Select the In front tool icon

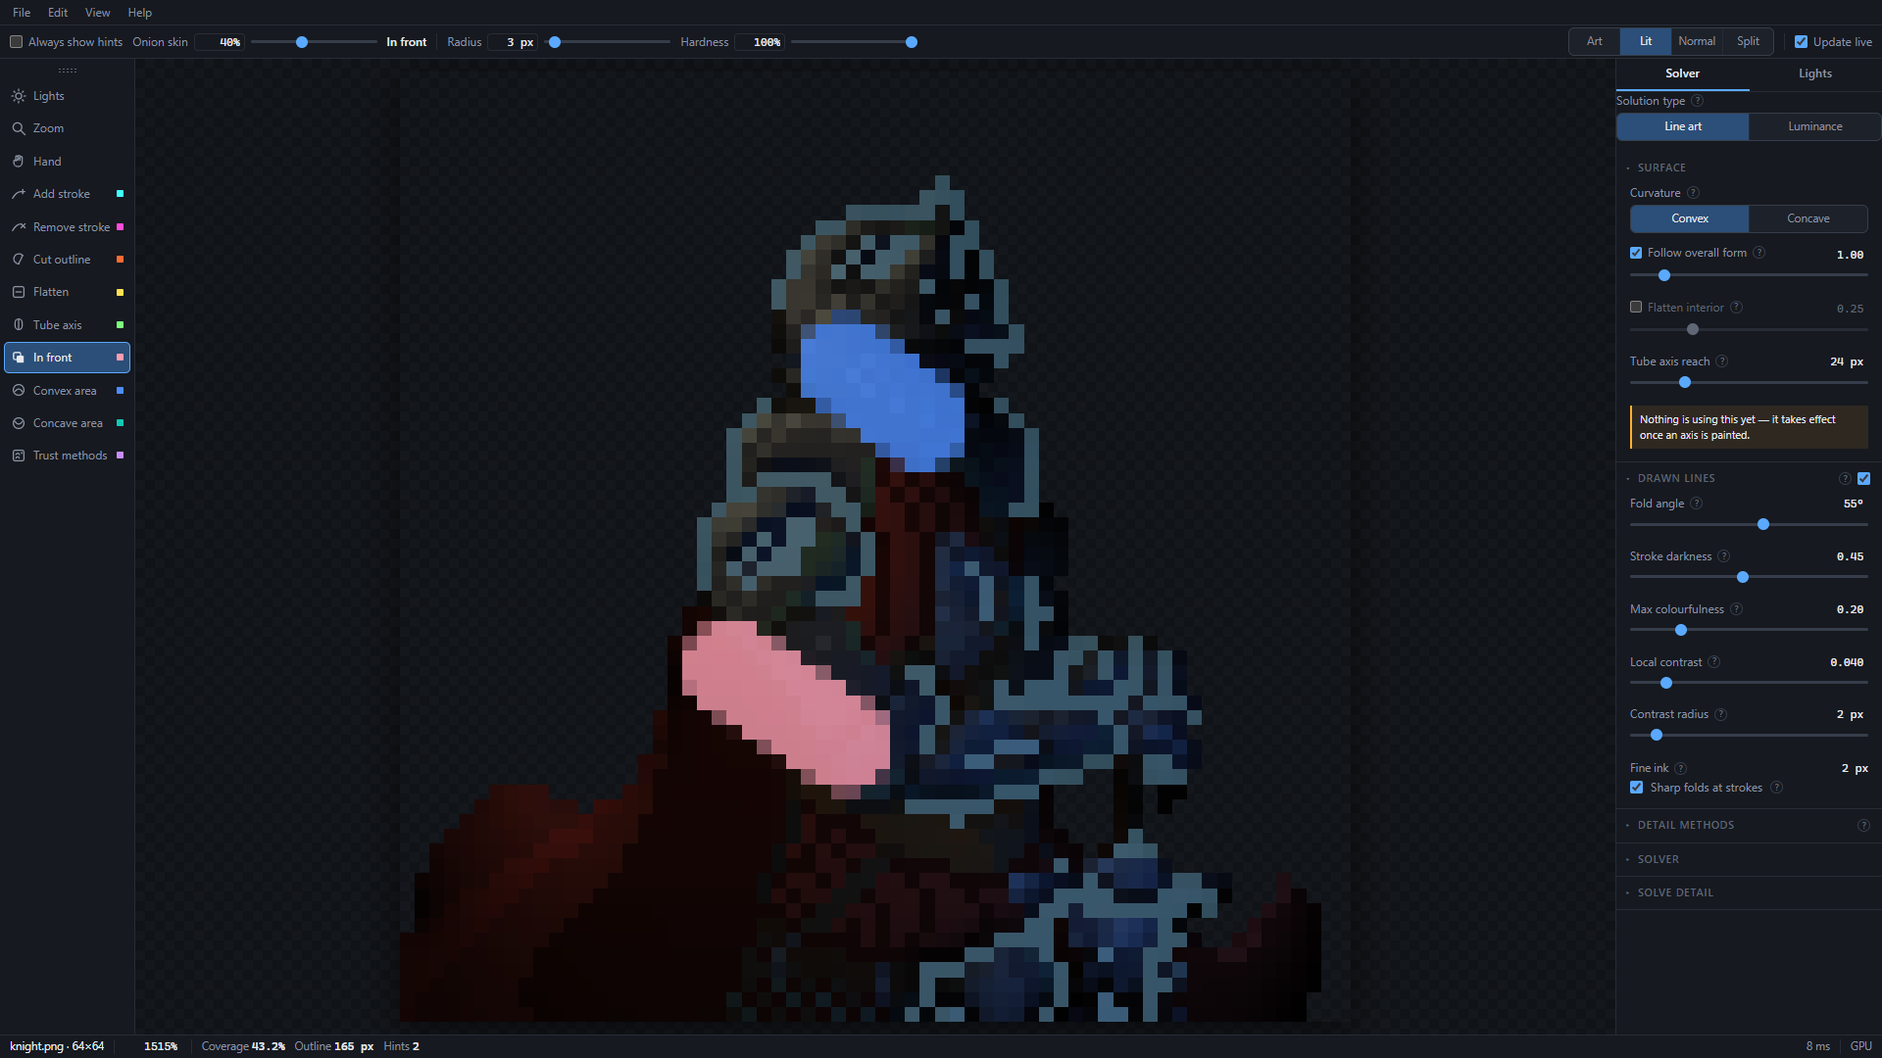pos(19,358)
